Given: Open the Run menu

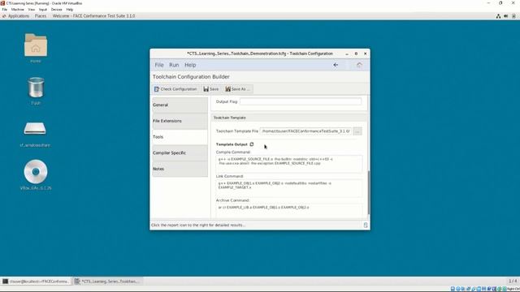Looking at the screenshot, I should tap(174, 65).
